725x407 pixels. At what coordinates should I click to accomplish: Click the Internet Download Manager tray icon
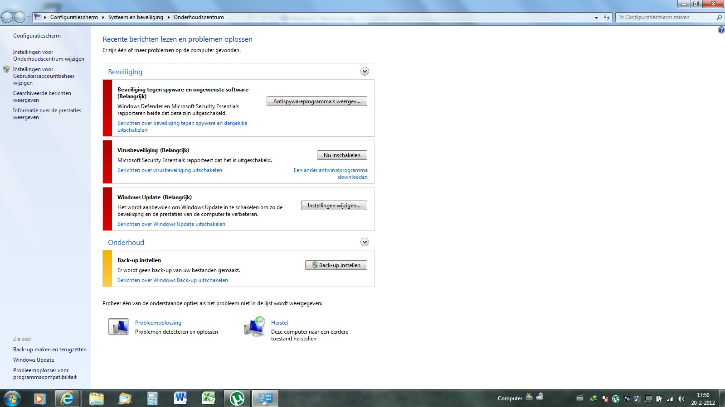[594, 399]
